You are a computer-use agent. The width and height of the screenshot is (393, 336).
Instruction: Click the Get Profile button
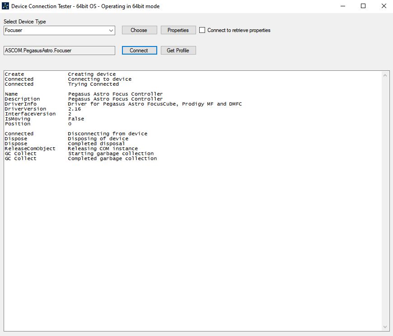pos(178,51)
